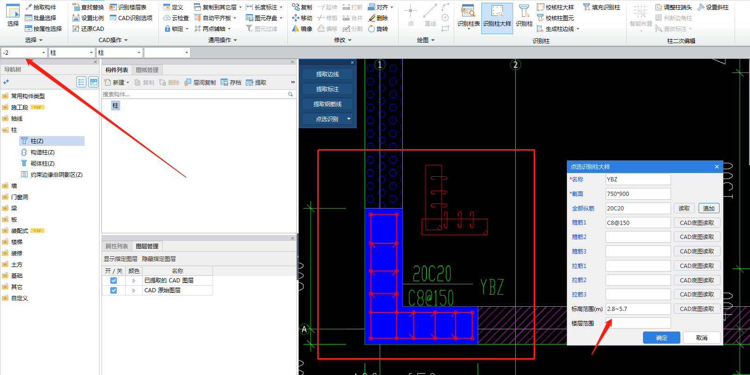
Task: Switch to the 构件列表 tab
Action: click(117, 70)
